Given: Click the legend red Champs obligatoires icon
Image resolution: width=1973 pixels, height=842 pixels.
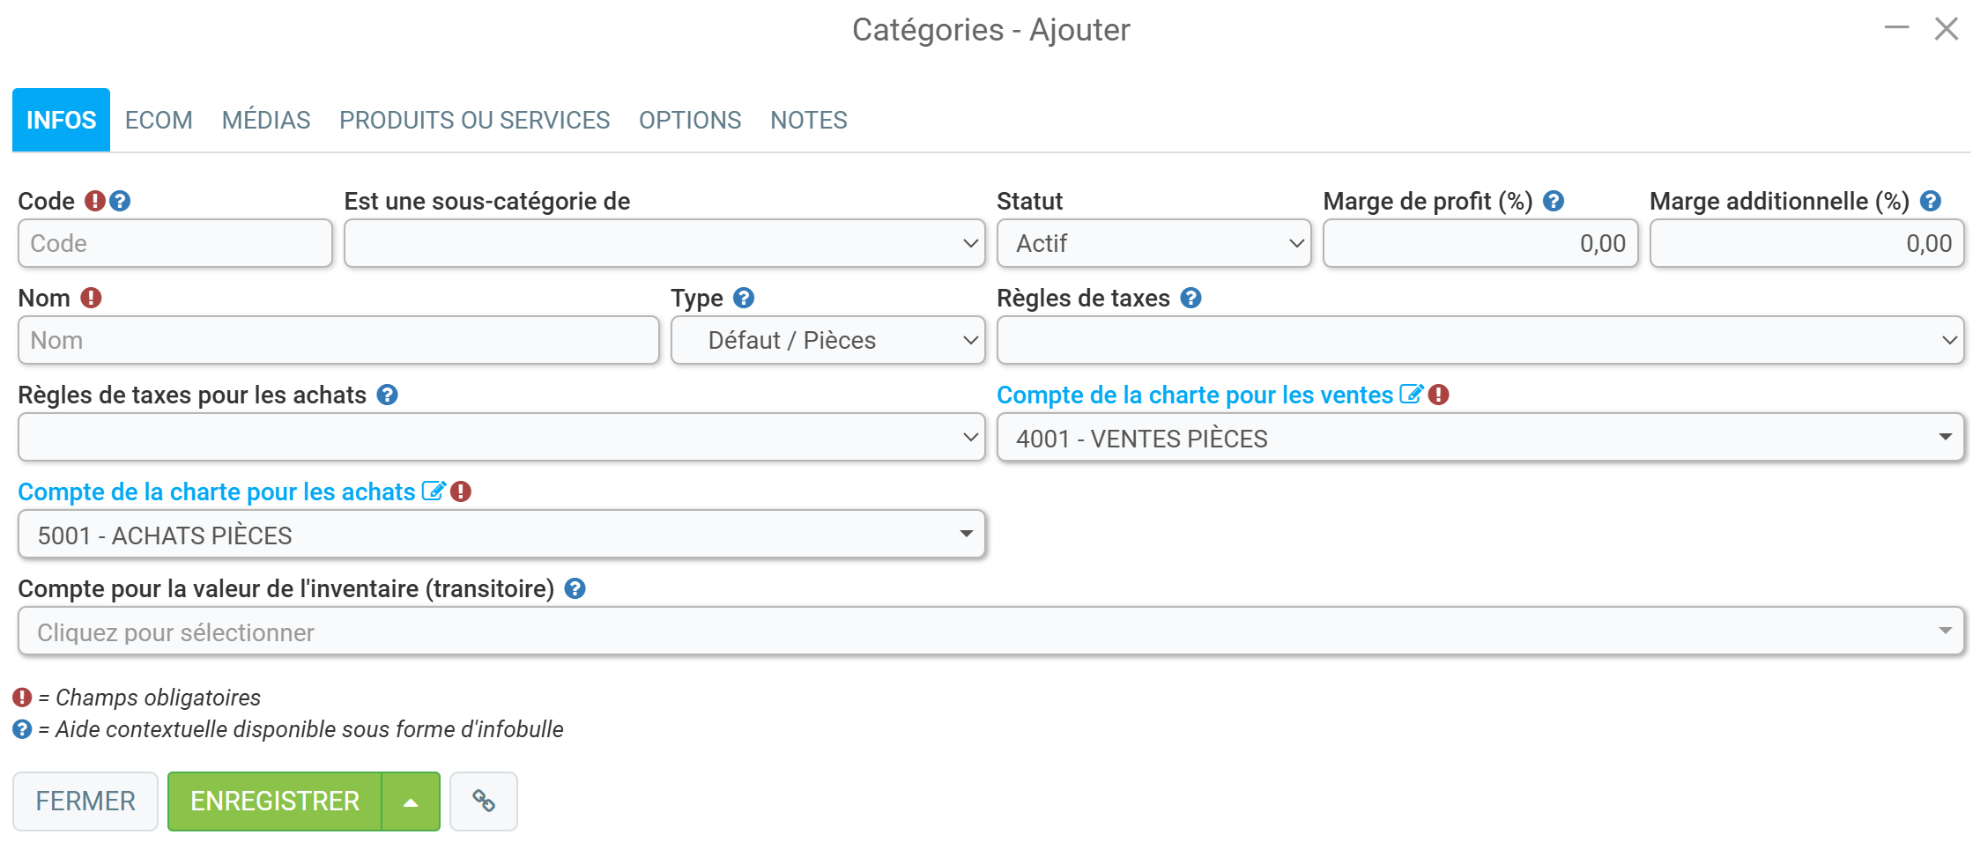Looking at the screenshot, I should coord(22,698).
